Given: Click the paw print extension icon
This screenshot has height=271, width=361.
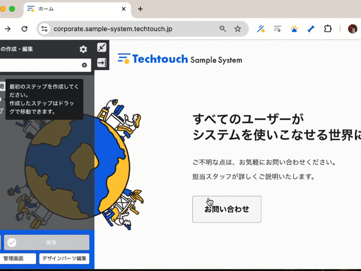Looking at the screenshot, I should [x=294, y=29].
